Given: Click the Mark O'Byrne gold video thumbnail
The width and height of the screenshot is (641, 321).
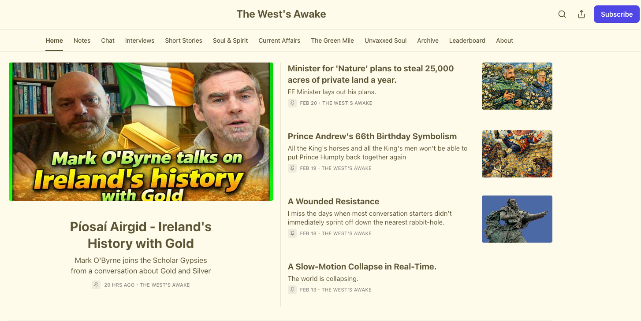Looking at the screenshot, I should pyautogui.click(x=141, y=132).
